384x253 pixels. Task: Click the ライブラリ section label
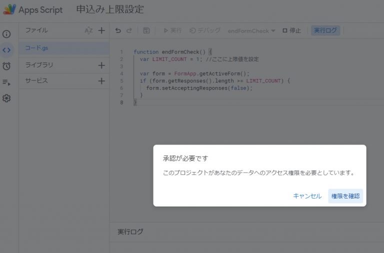click(x=39, y=65)
